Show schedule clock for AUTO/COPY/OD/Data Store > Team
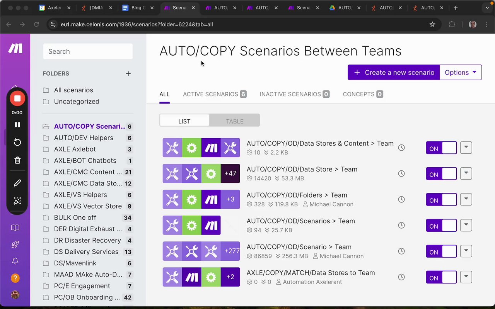 [x=401, y=173]
